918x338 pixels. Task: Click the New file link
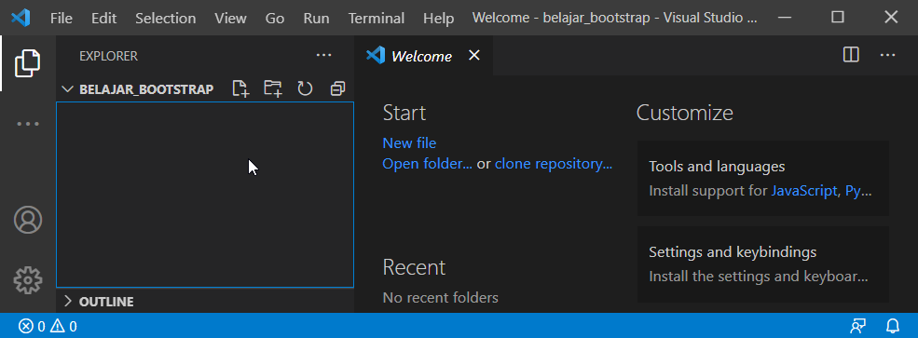point(409,142)
